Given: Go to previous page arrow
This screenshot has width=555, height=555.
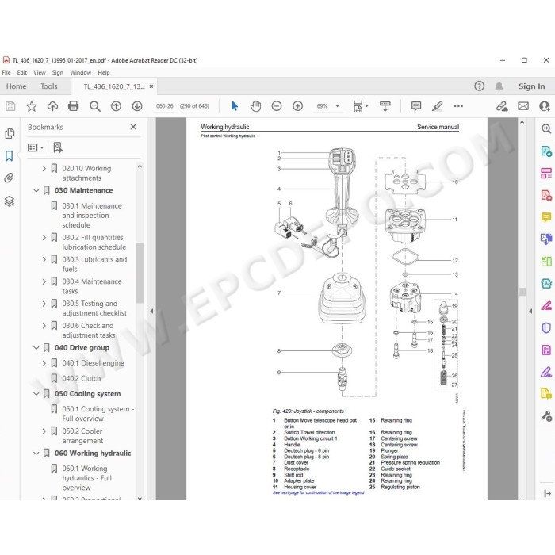Looking at the screenshot, I should click(116, 106).
